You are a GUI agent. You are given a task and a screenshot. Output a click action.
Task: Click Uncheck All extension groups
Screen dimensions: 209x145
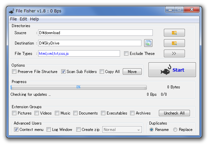point(174,113)
